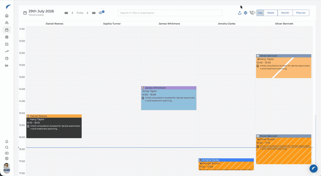Screen dimensions: 321x176
Task: Jump forward with the triple chevron right
Action: coord(94,13)
